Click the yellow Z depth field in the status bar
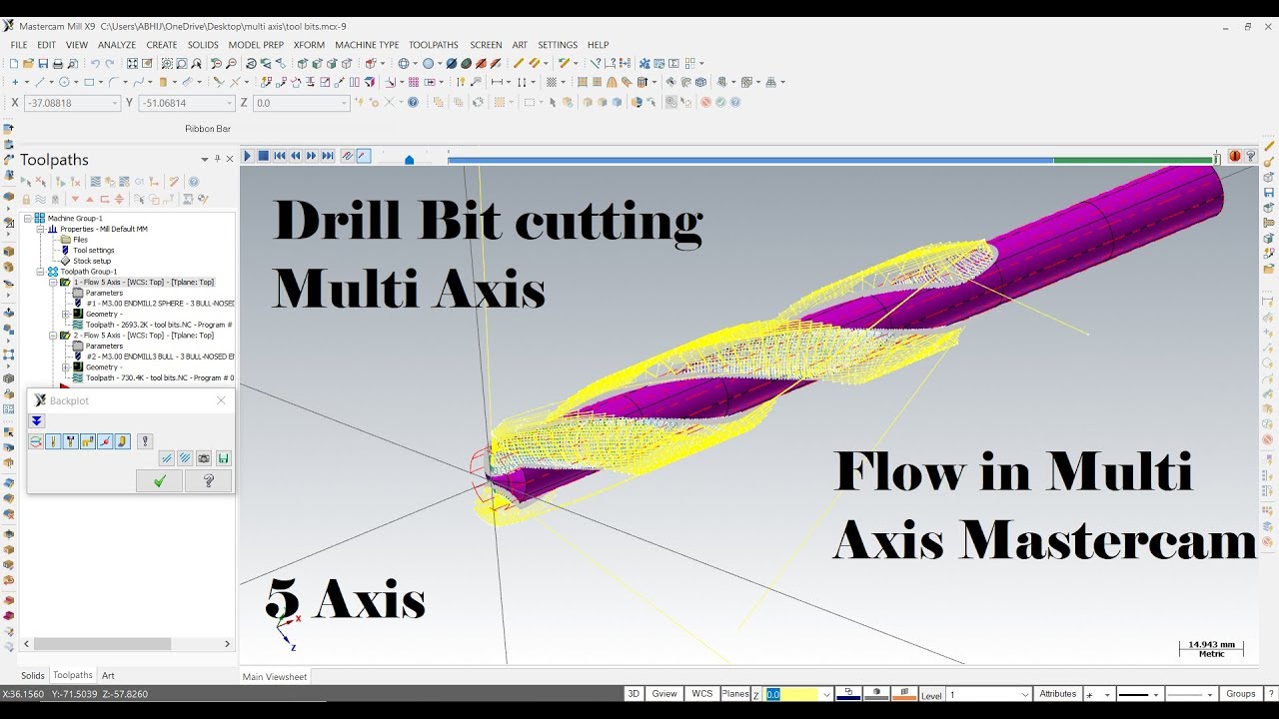Screen dimensions: 1279x719 tap(792, 694)
